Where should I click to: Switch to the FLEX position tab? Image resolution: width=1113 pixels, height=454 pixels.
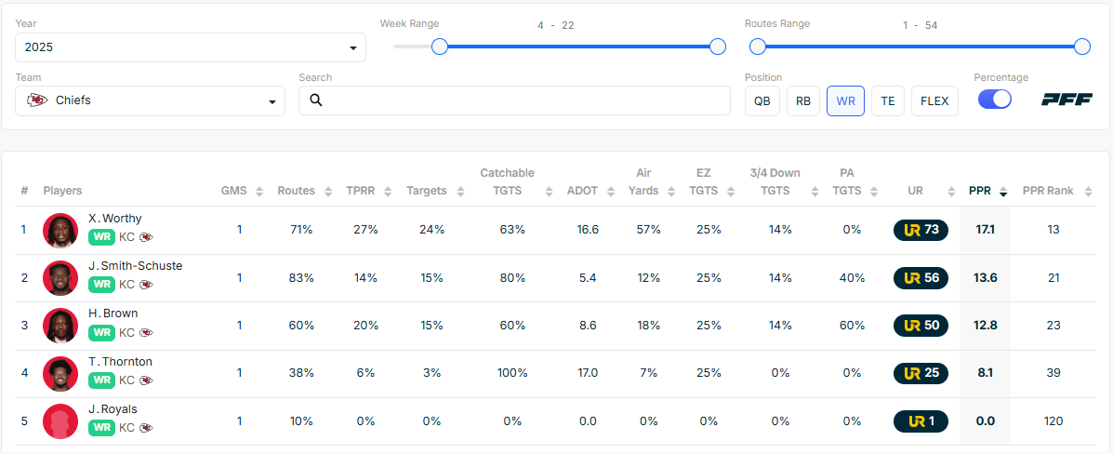[x=934, y=100]
